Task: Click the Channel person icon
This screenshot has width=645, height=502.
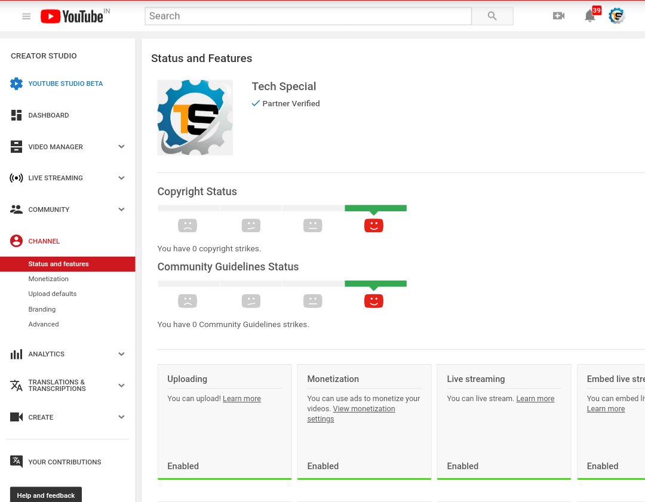Action: (17, 241)
